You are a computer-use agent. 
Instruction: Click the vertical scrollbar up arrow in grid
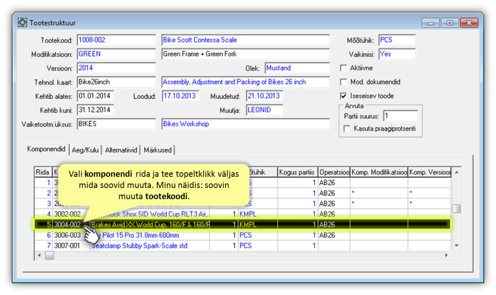point(457,172)
